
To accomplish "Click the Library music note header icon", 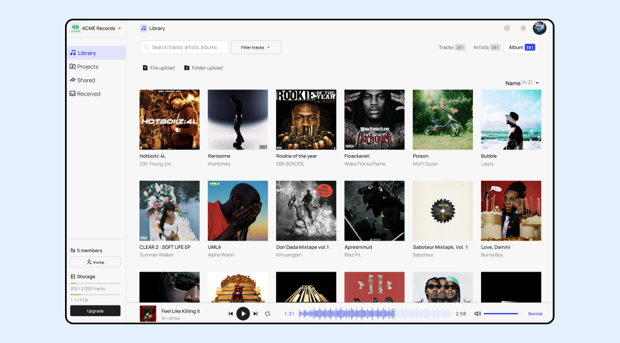I will [144, 28].
